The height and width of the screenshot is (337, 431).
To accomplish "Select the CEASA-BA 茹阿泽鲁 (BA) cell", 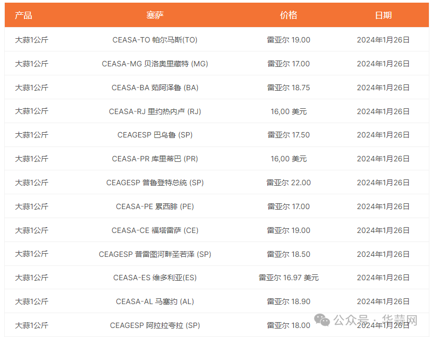I will (155, 88).
